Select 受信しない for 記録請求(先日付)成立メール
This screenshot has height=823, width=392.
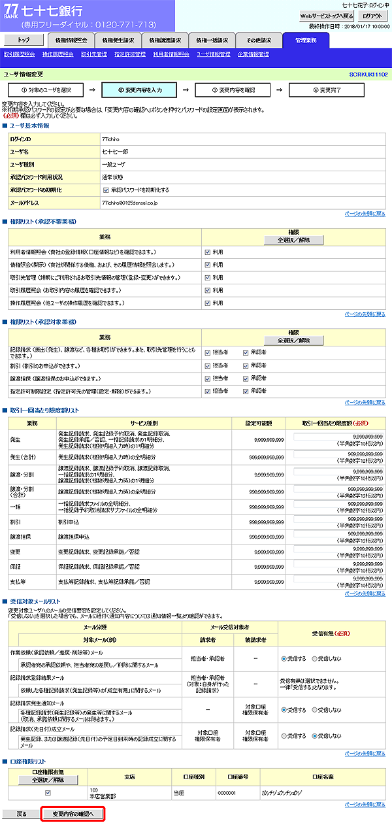[316, 735]
